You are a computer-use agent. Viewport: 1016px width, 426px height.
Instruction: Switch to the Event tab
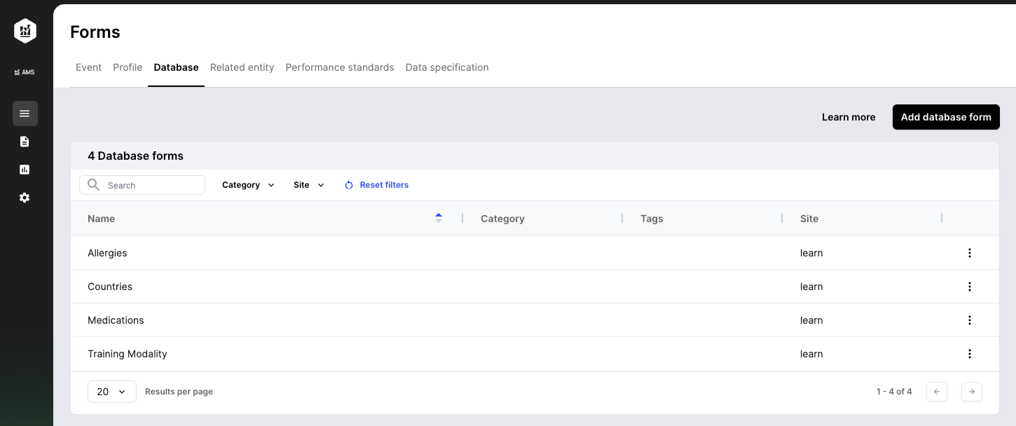[88, 67]
